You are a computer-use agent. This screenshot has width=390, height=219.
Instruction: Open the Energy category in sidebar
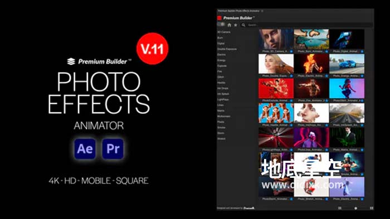221,60
